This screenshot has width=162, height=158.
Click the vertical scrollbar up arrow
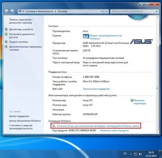click(158, 17)
